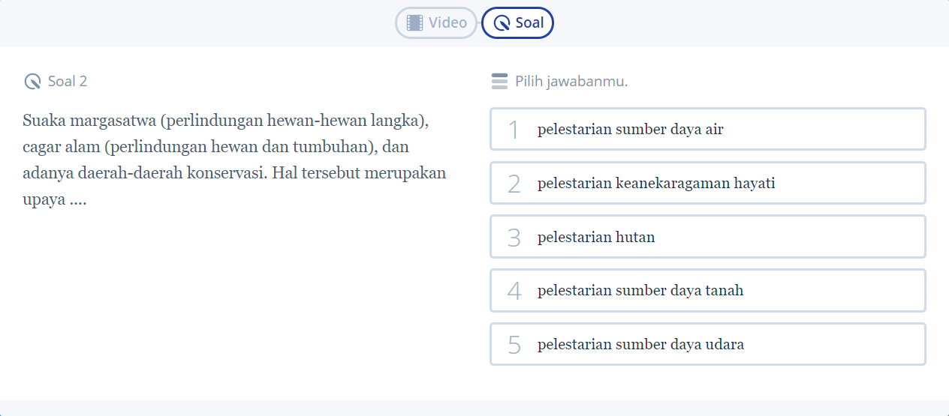
Task: Click the answer list icon beside Pilih jawabanmu
Action: [x=499, y=82]
